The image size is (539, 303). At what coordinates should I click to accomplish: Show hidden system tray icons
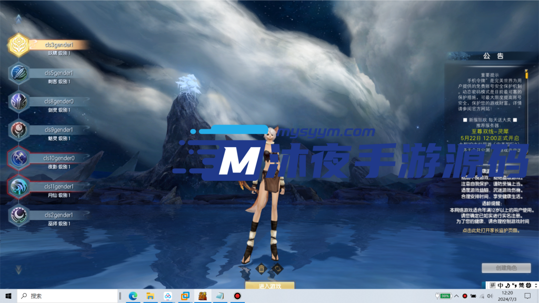457,296
